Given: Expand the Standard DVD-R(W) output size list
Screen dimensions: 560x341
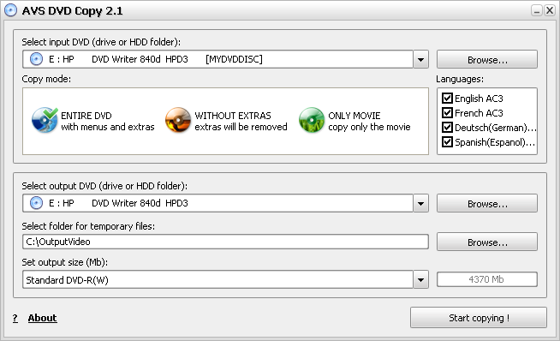Looking at the screenshot, I should [420, 279].
